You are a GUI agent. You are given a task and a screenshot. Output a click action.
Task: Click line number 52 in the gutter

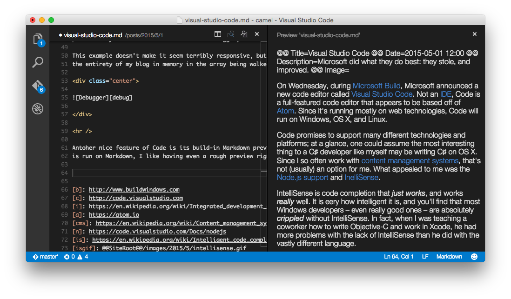65,72
